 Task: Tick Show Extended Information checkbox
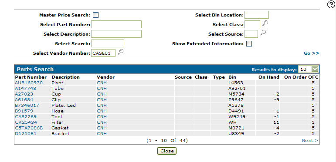(x=249, y=44)
